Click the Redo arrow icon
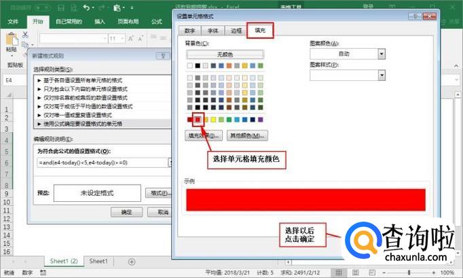This screenshot has height=278, width=463. 102,7
